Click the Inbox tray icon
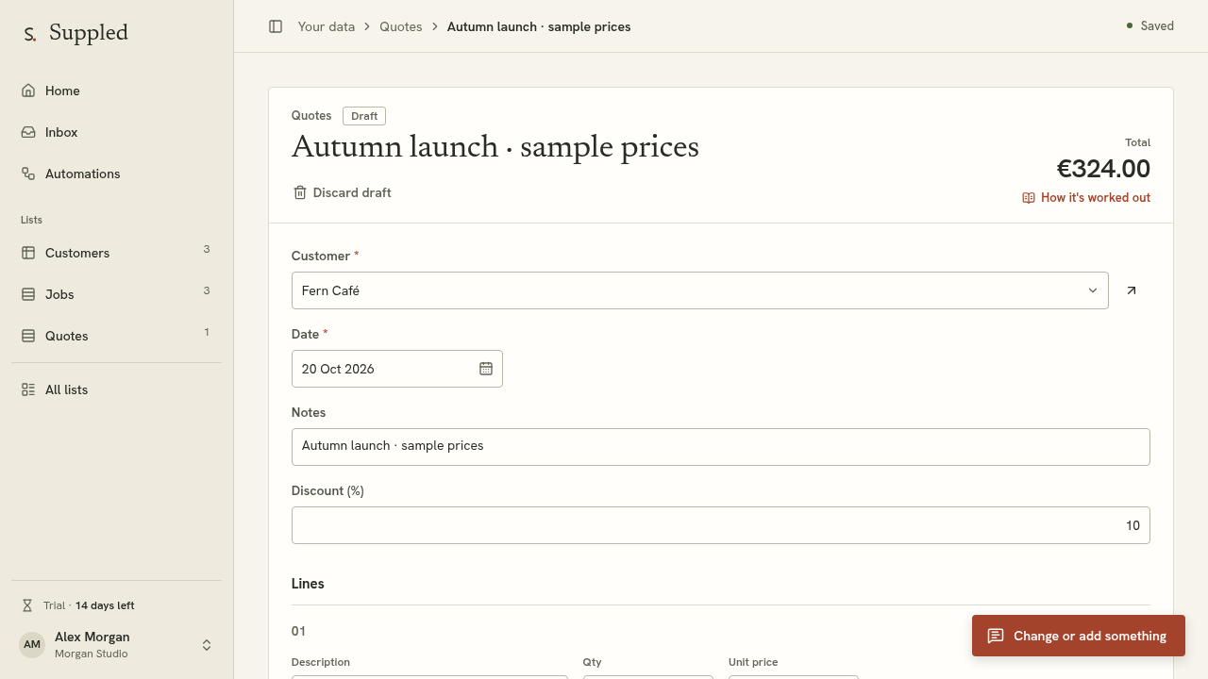The image size is (1208, 679). tap(28, 132)
